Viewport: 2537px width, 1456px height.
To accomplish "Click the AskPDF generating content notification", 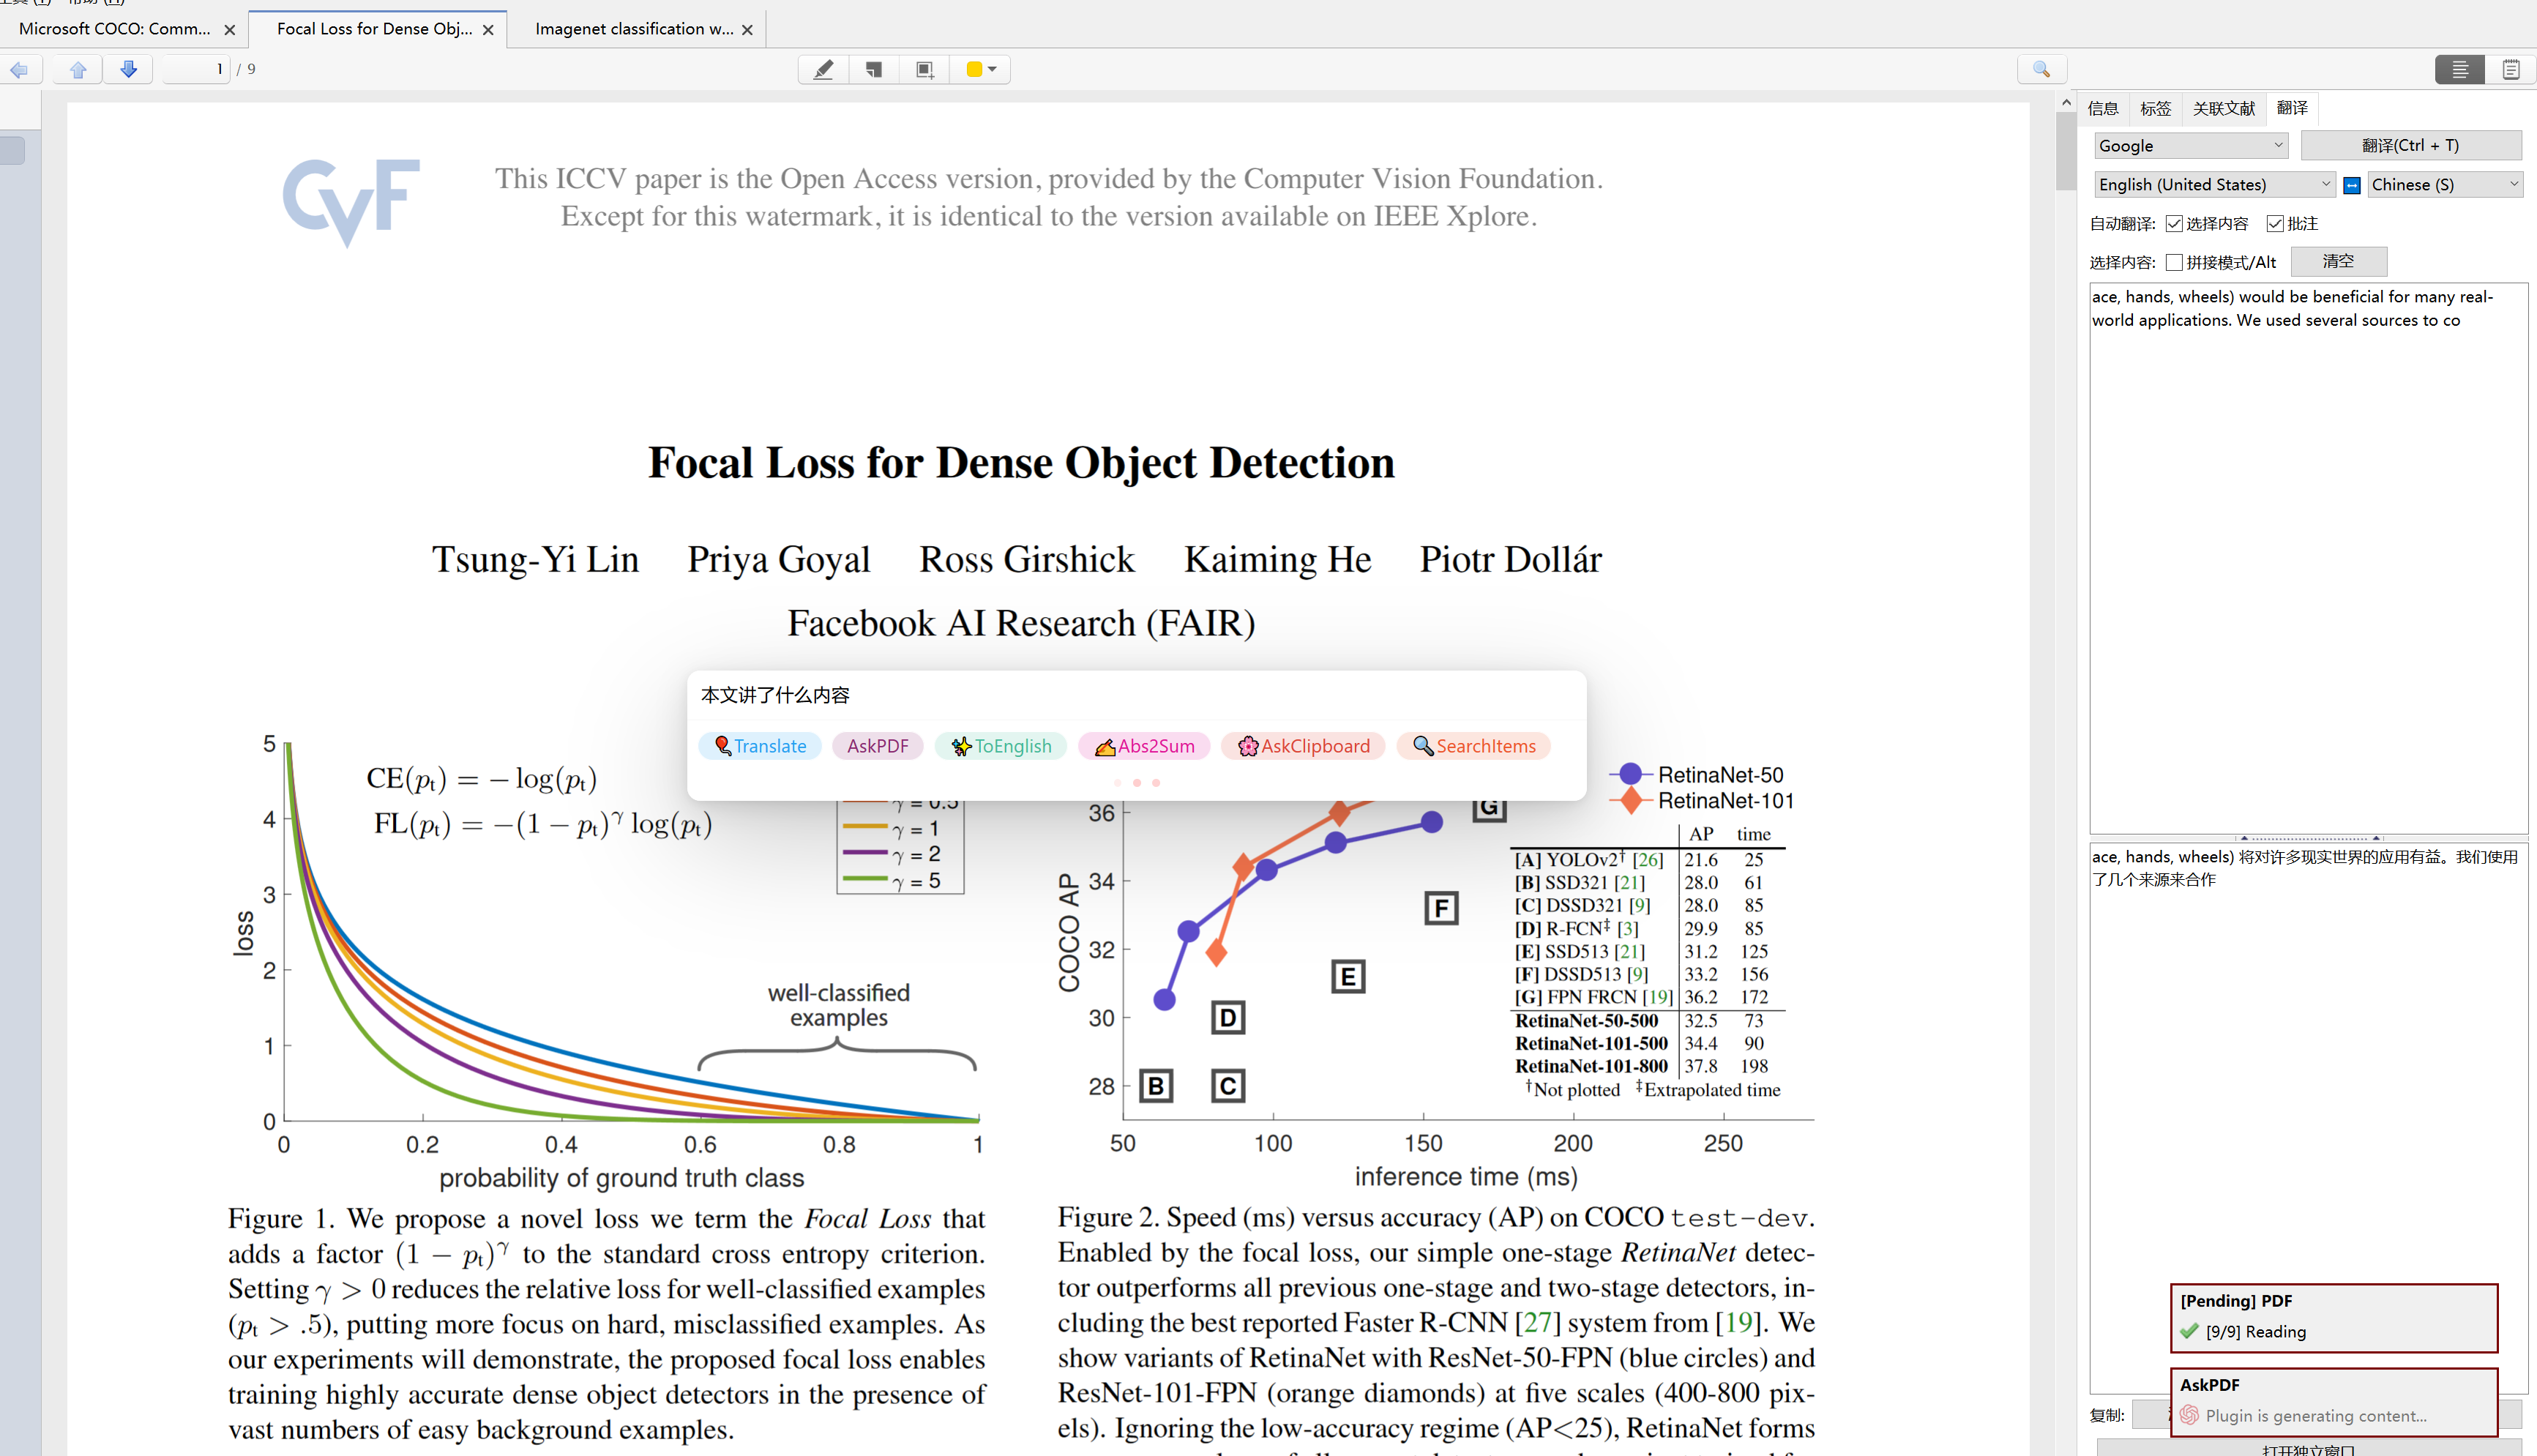I will point(2333,1401).
